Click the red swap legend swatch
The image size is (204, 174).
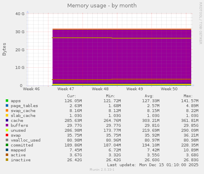click(x=7, y=135)
